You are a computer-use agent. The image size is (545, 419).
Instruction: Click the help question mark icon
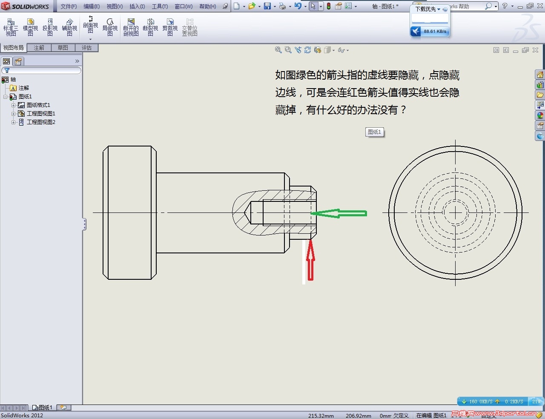tap(505, 6)
